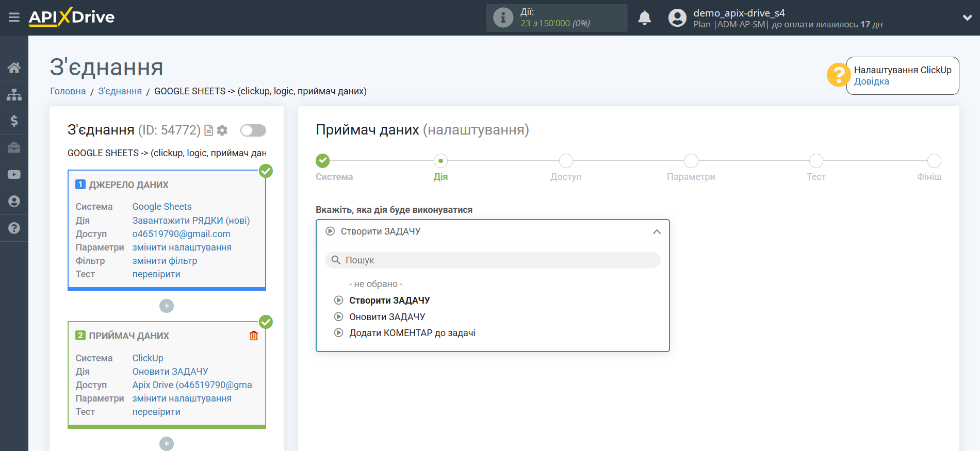Click the Пошук search field
The image size is (980, 451).
(493, 260)
